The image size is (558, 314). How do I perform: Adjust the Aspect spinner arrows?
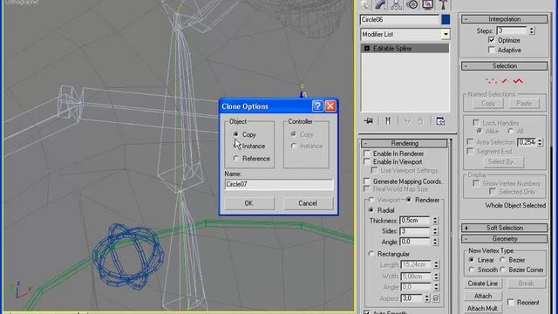tap(426, 298)
